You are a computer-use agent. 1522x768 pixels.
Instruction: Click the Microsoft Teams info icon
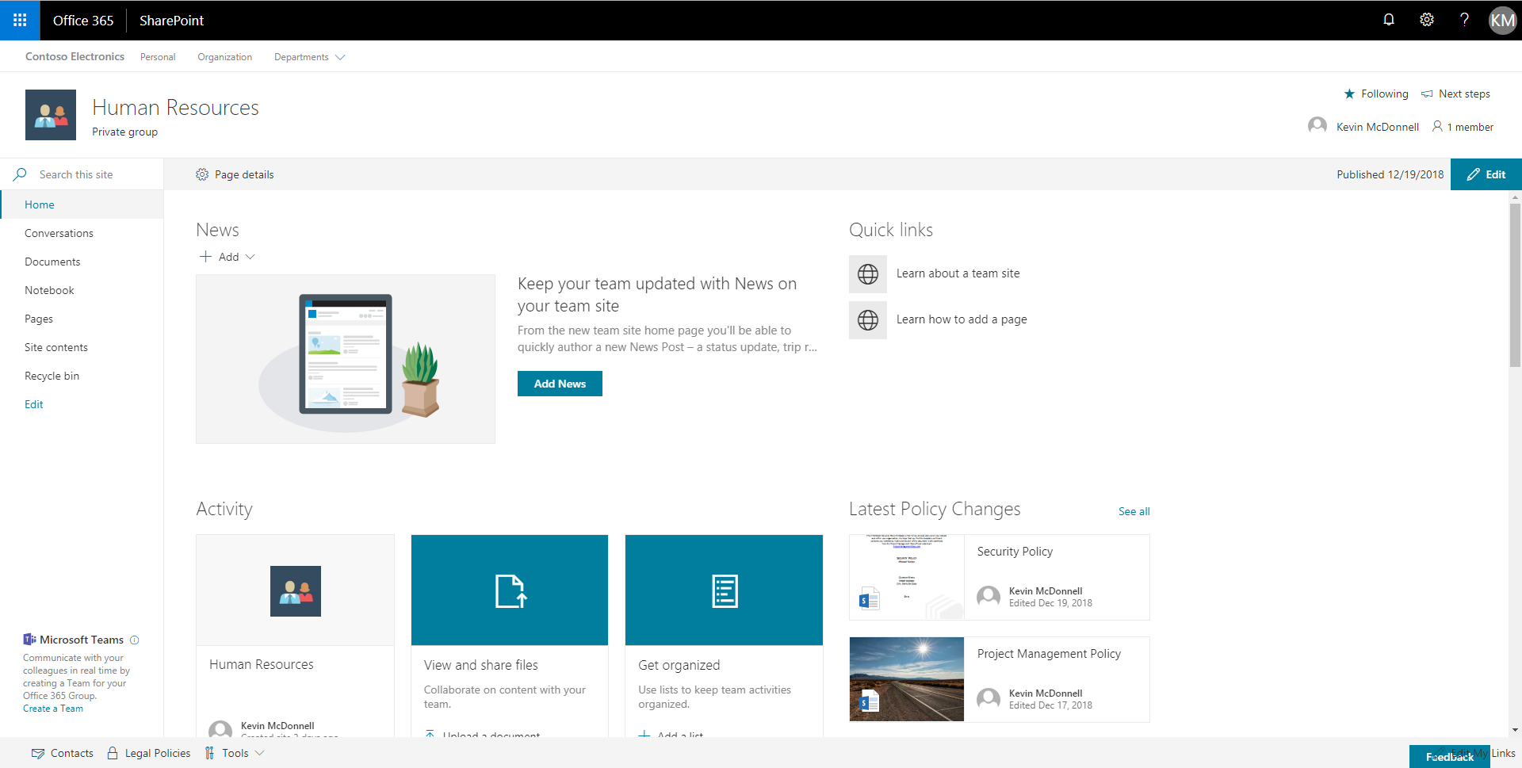(x=134, y=640)
